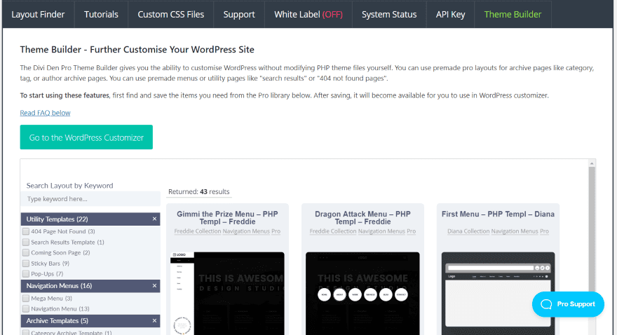
Task: Collapse the Archive Templates filter section
Action: coord(154,321)
